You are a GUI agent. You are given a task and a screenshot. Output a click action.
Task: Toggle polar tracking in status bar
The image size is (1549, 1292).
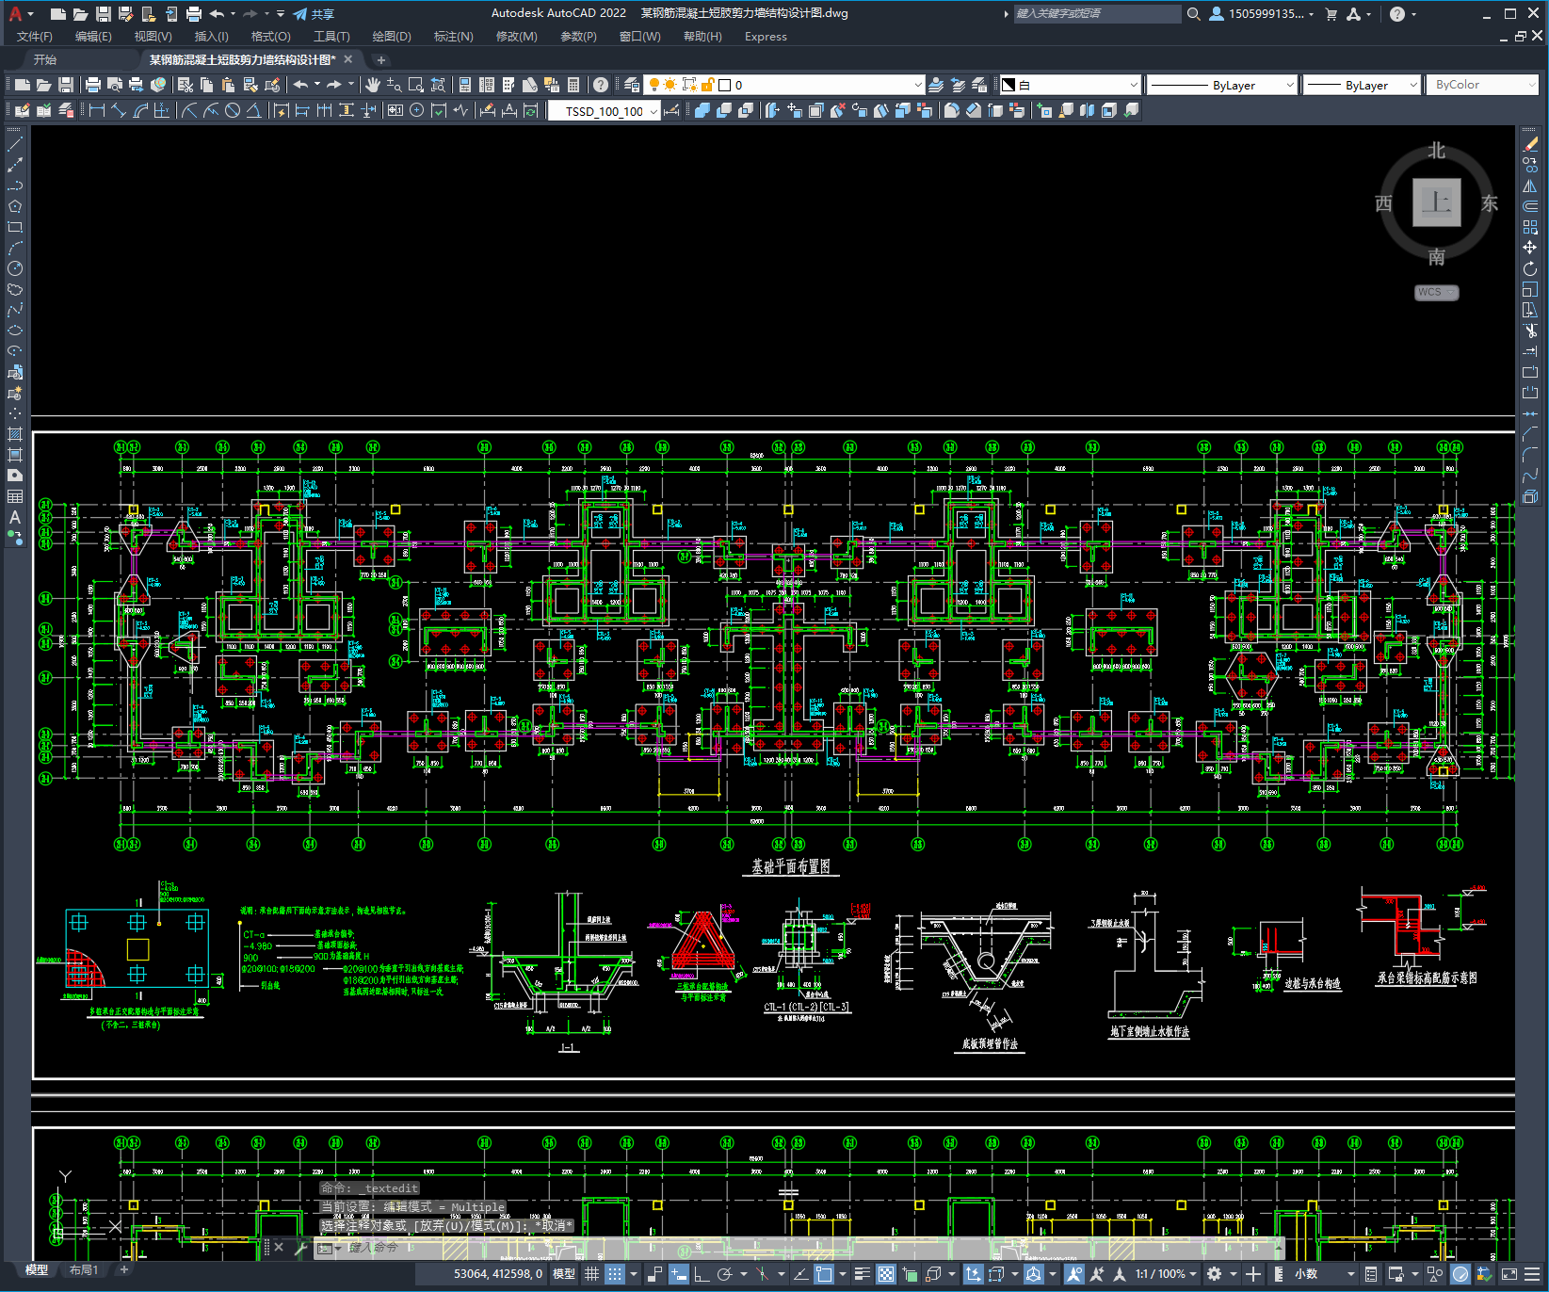[x=724, y=1274]
